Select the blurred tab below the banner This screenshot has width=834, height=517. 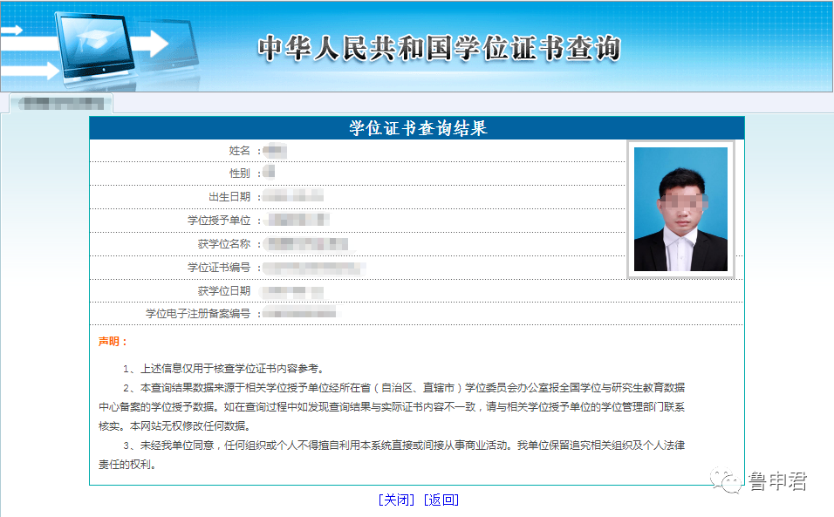coord(61,104)
